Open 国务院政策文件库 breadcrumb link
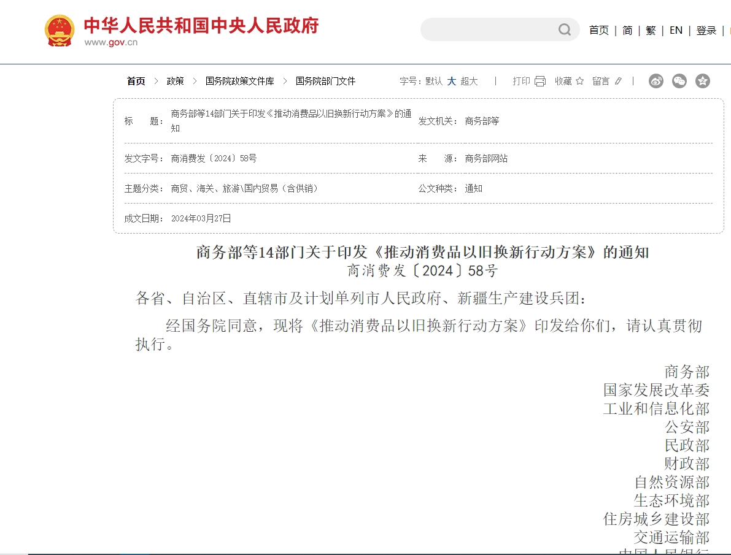Screen dimensions: 731x555 point(239,81)
